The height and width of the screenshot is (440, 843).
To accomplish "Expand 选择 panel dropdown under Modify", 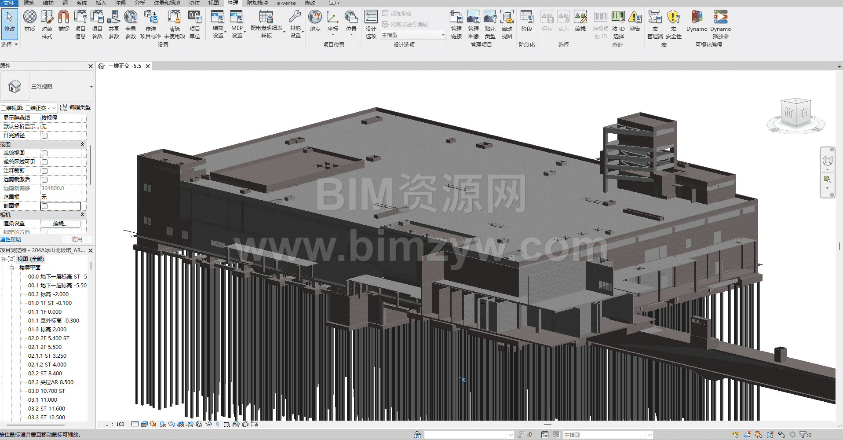I will coord(9,44).
